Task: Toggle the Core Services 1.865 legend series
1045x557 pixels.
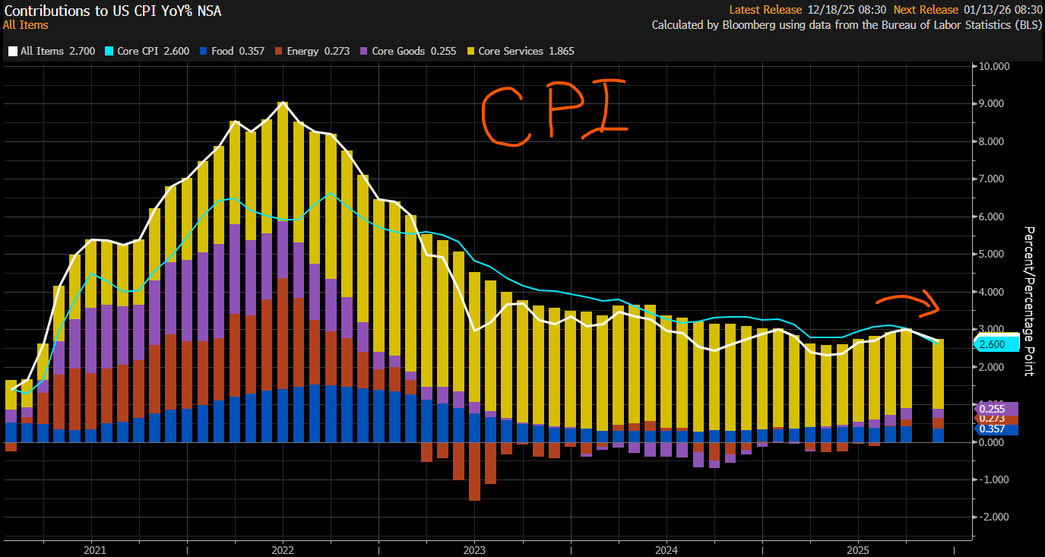Action: 525,52
